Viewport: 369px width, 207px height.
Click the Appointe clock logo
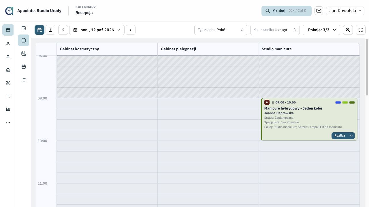click(x=9, y=11)
